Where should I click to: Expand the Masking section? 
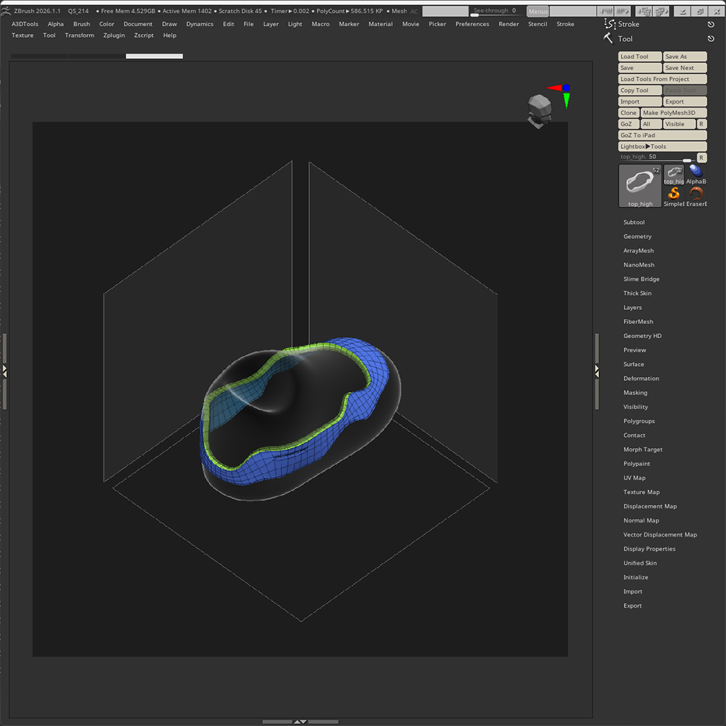click(x=635, y=393)
